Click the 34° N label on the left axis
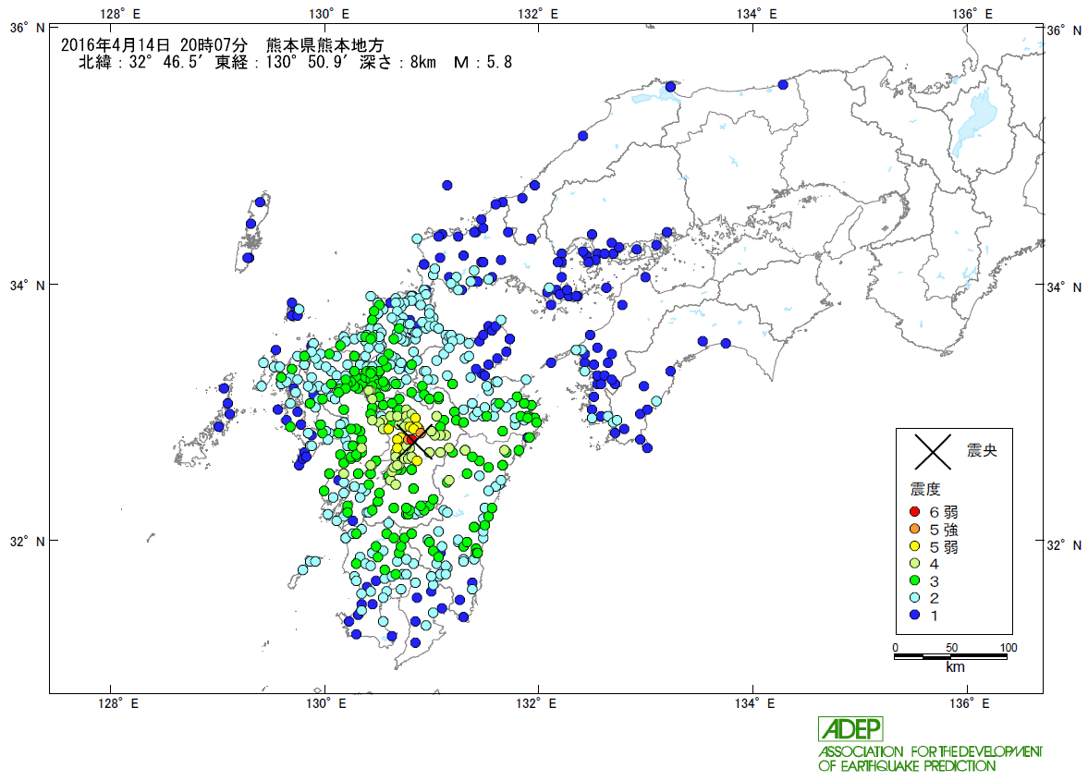Viewport: 1088px width, 781px height. coord(27,285)
